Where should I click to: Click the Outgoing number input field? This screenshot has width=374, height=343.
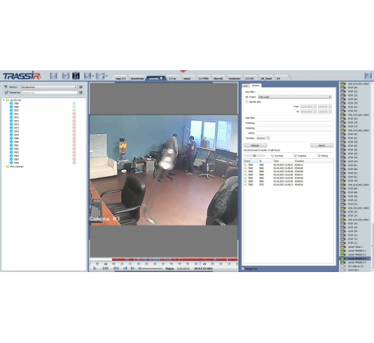(x=294, y=128)
